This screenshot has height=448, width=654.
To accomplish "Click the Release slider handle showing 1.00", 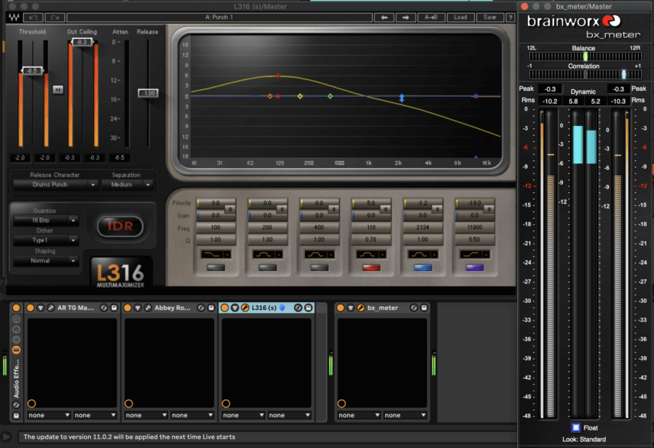I will point(148,93).
